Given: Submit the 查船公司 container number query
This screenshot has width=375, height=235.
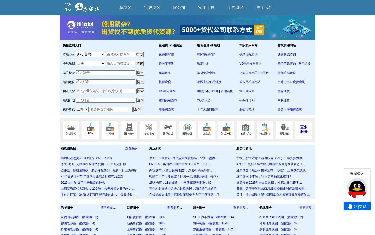Looking at the screenshot, I should coord(140,54).
